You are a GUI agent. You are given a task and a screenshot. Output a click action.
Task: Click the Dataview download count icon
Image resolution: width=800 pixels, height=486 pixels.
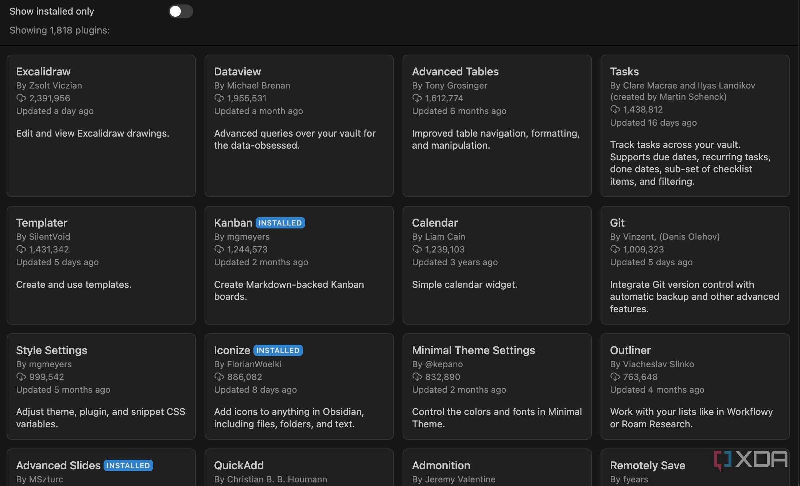(219, 98)
